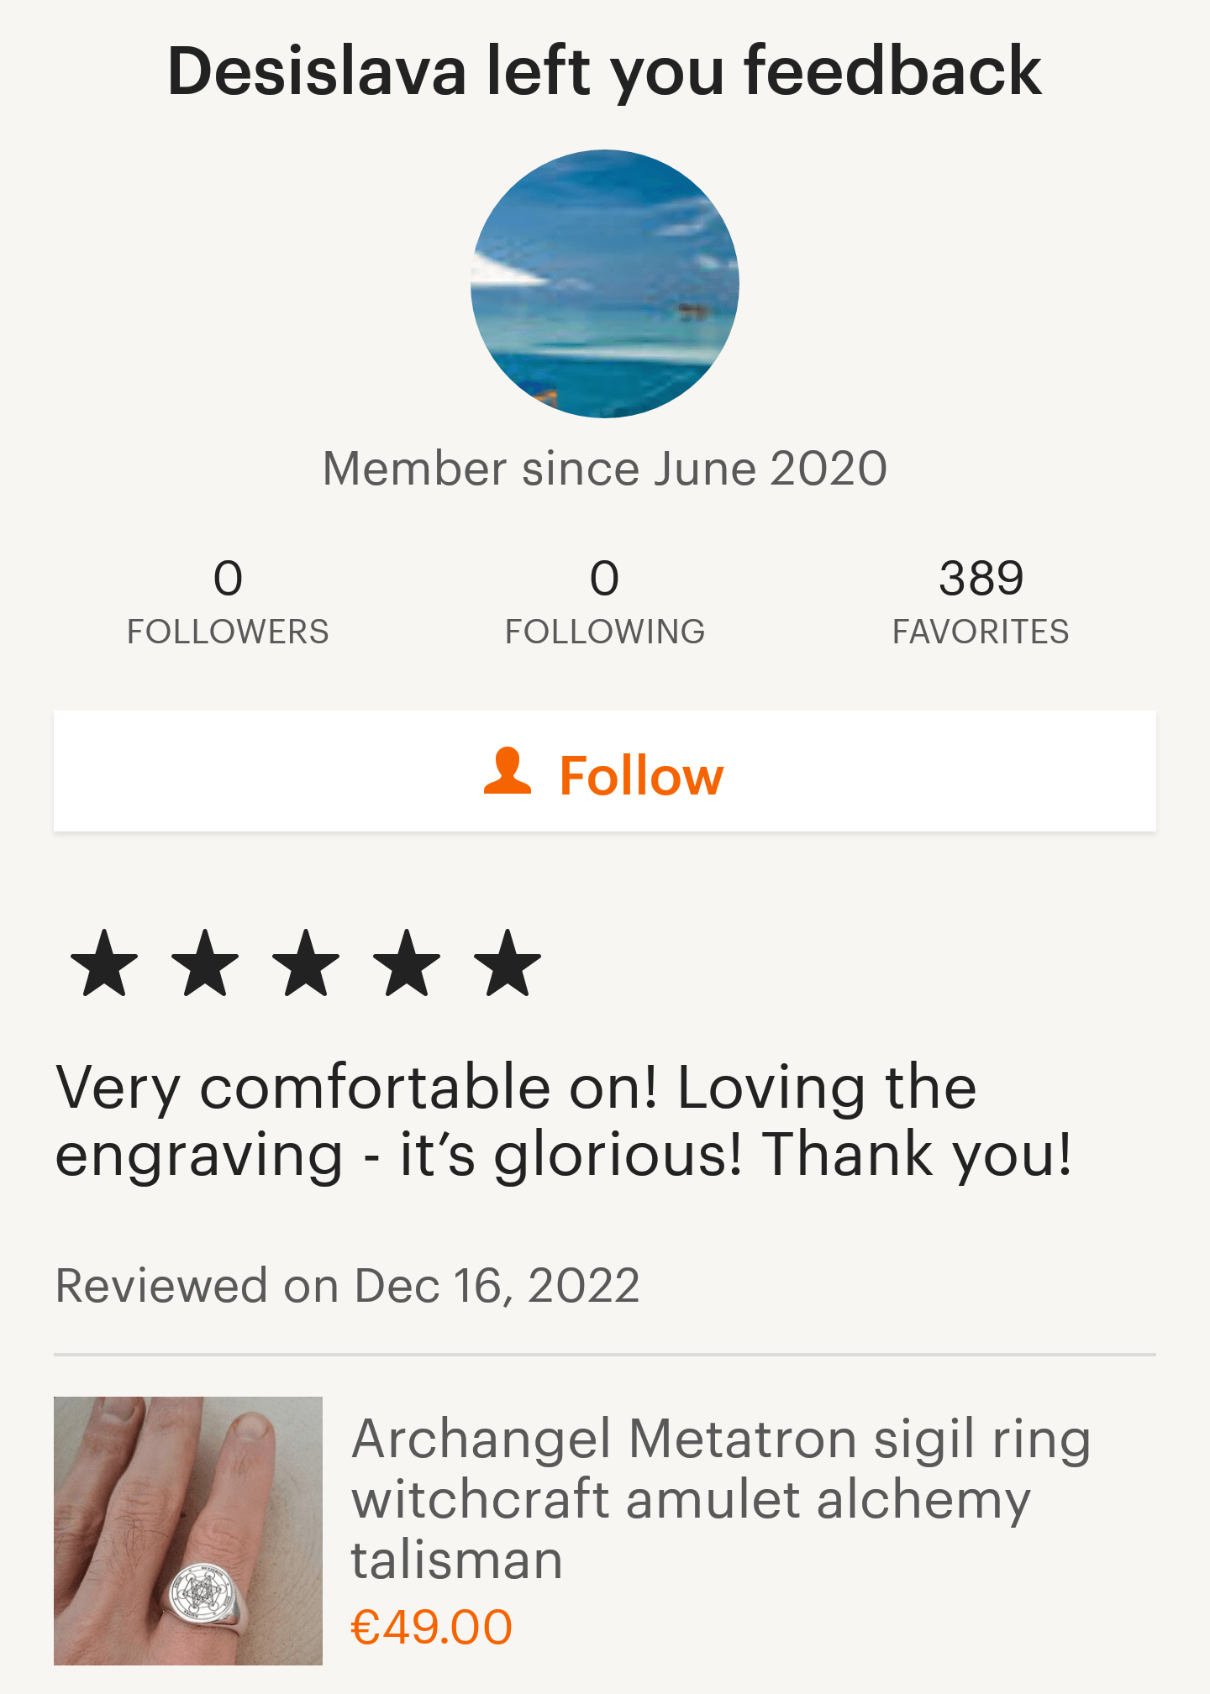Tap the FOLLOWERS label
Screen dimensions: 1210x1694
coord(228,632)
